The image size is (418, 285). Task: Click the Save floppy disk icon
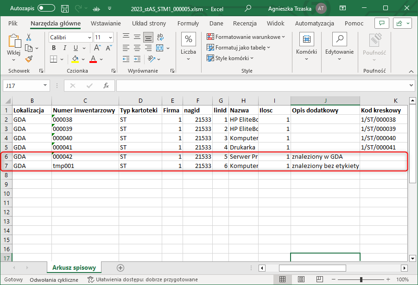tap(65, 8)
